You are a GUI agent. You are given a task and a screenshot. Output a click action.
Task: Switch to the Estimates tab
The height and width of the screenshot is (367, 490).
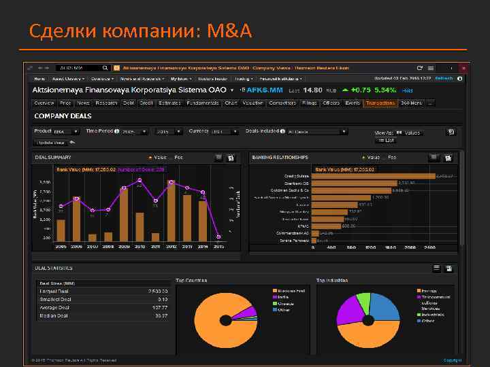point(169,103)
